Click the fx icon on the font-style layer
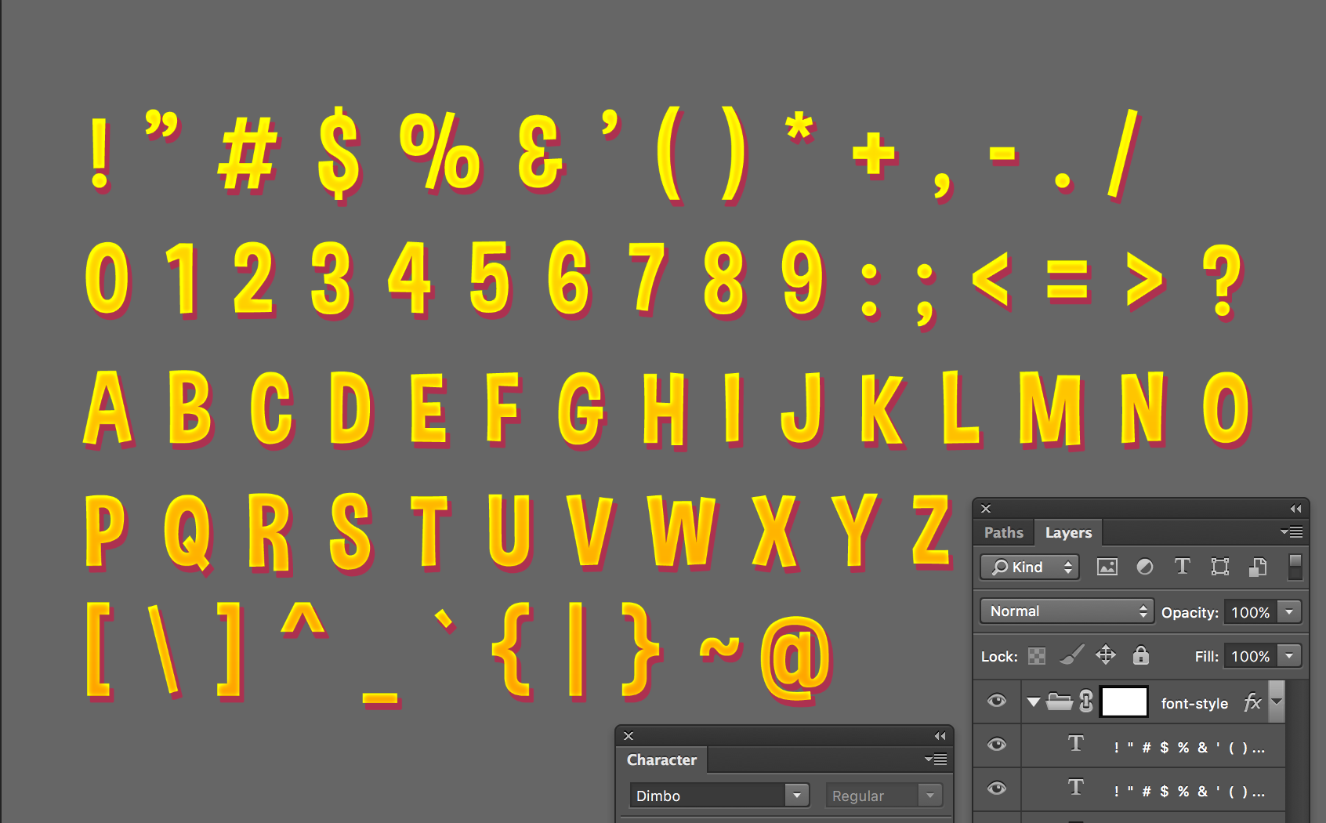This screenshot has width=1326, height=823. [1252, 702]
